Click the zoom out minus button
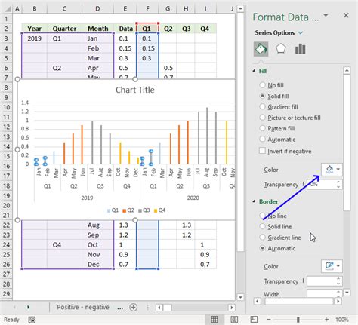 click(x=269, y=320)
